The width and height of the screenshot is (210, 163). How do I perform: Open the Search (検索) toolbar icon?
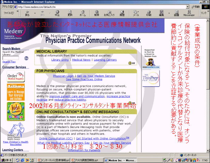[97, 13]
